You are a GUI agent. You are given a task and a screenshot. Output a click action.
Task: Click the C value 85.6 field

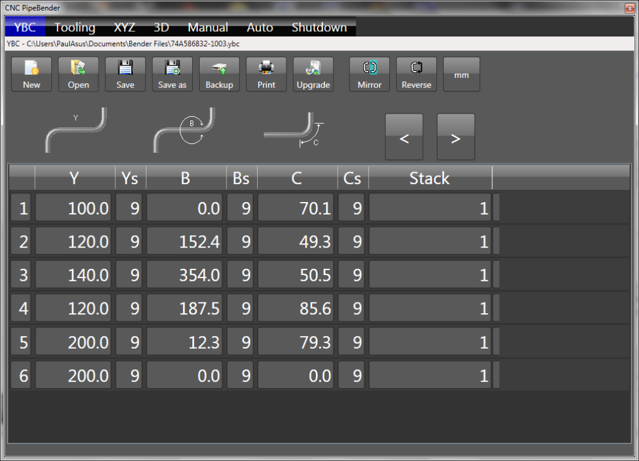(297, 309)
